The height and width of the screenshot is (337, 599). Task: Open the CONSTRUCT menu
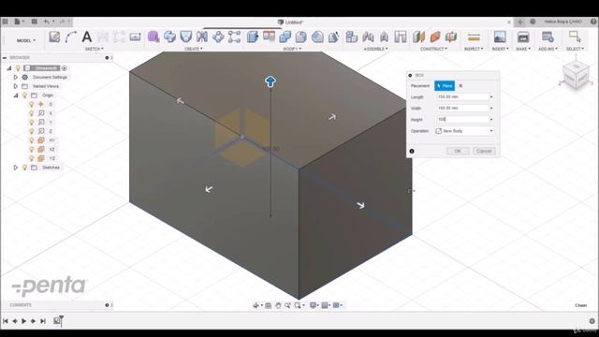[x=433, y=49]
